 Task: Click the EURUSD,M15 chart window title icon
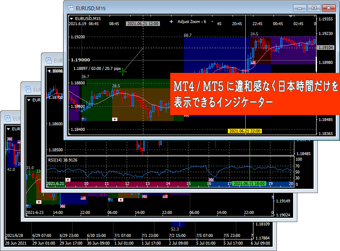tap(71, 8)
